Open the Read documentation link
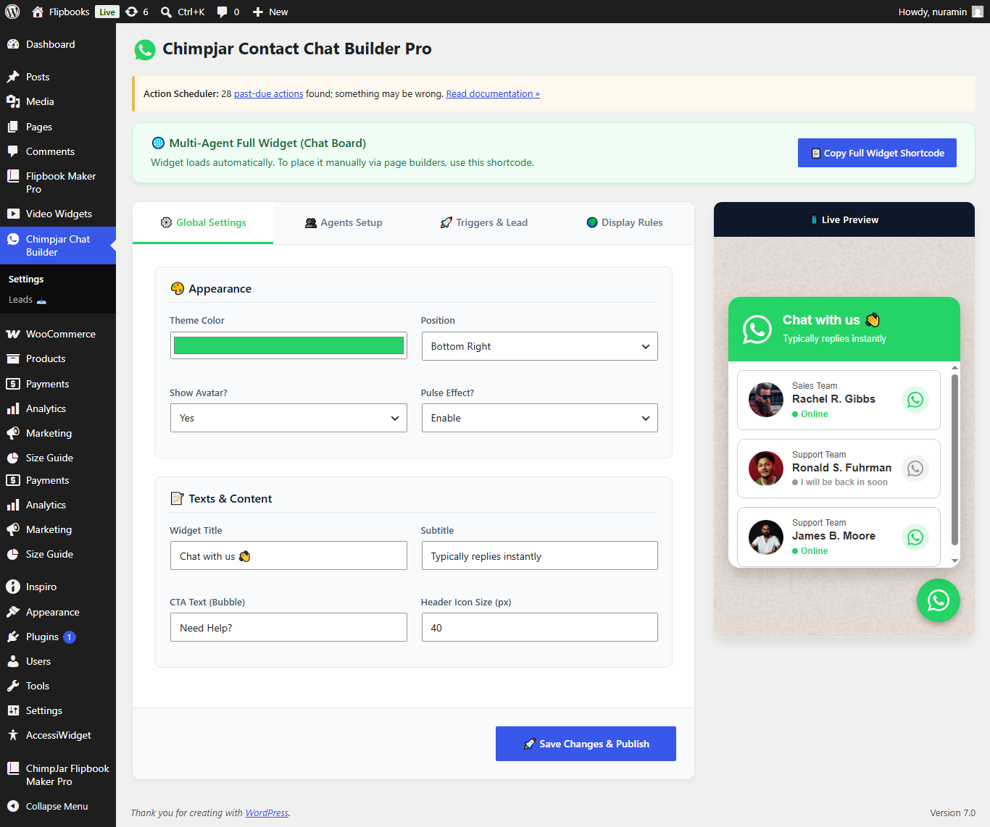This screenshot has height=827, width=990. (493, 93)
